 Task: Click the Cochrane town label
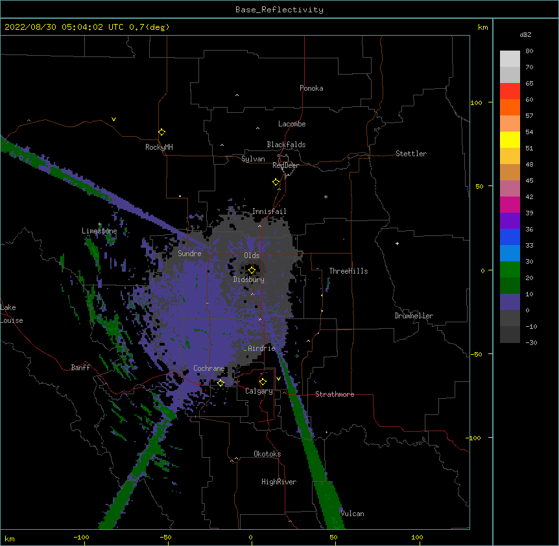(209, 368)
